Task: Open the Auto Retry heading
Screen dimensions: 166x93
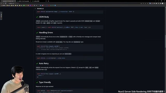Action: click(44, 63)
